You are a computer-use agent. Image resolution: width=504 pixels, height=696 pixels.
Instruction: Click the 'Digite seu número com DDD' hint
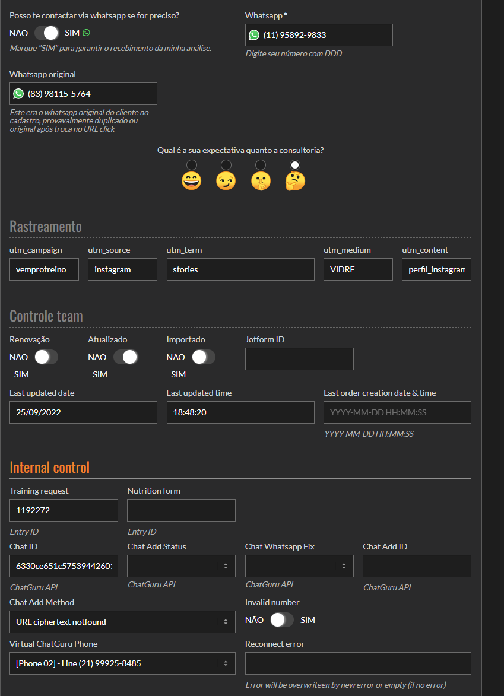point(294,54)
